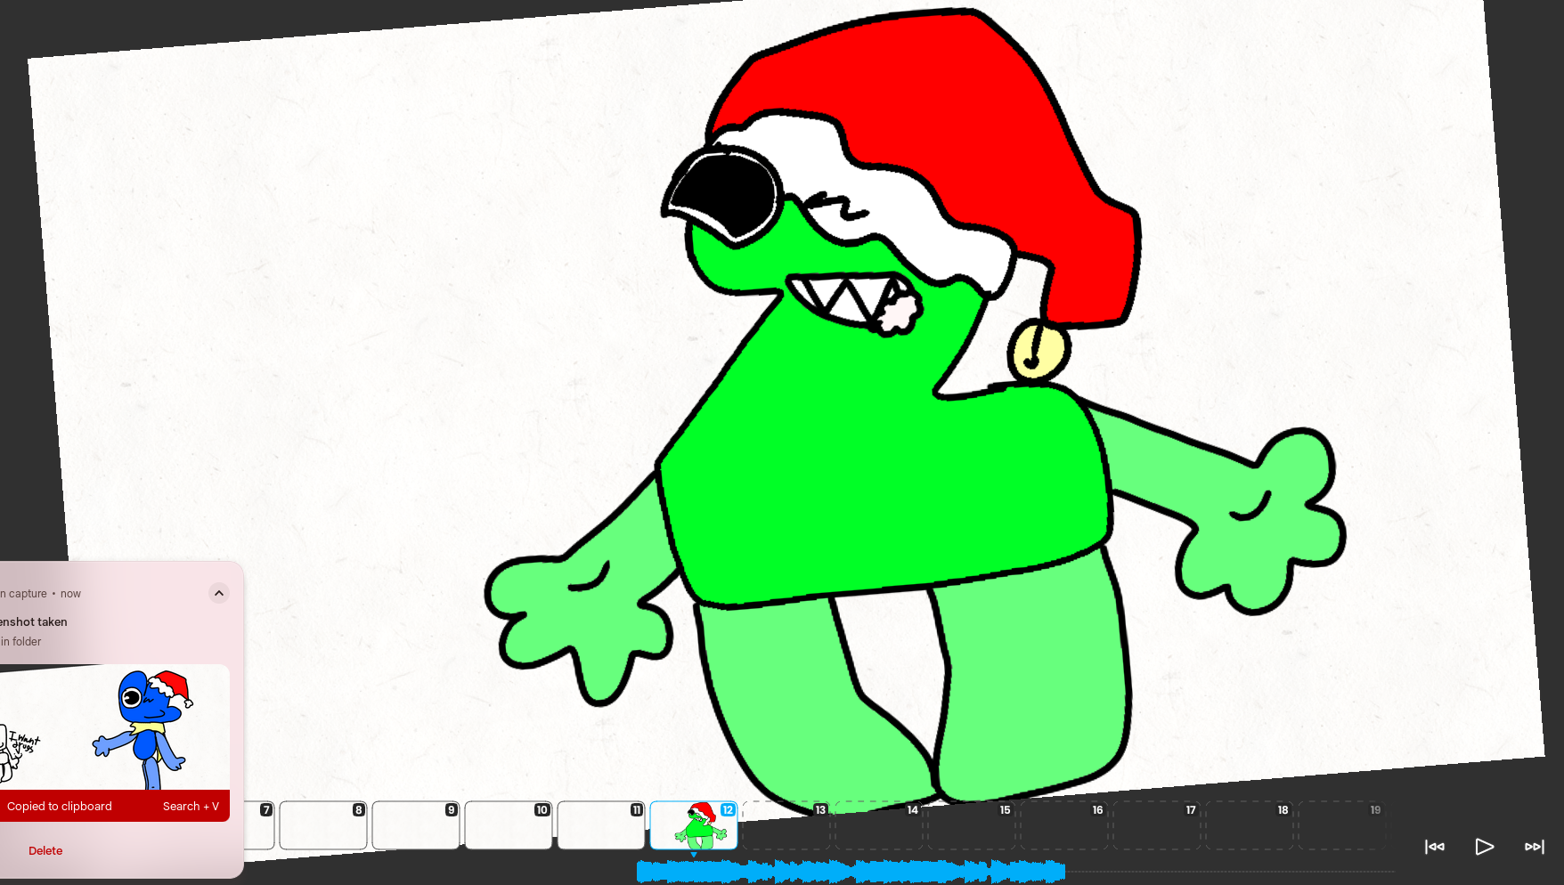Add empty frame 19
Screen dimensions: 1564x885
point(1342,825)
